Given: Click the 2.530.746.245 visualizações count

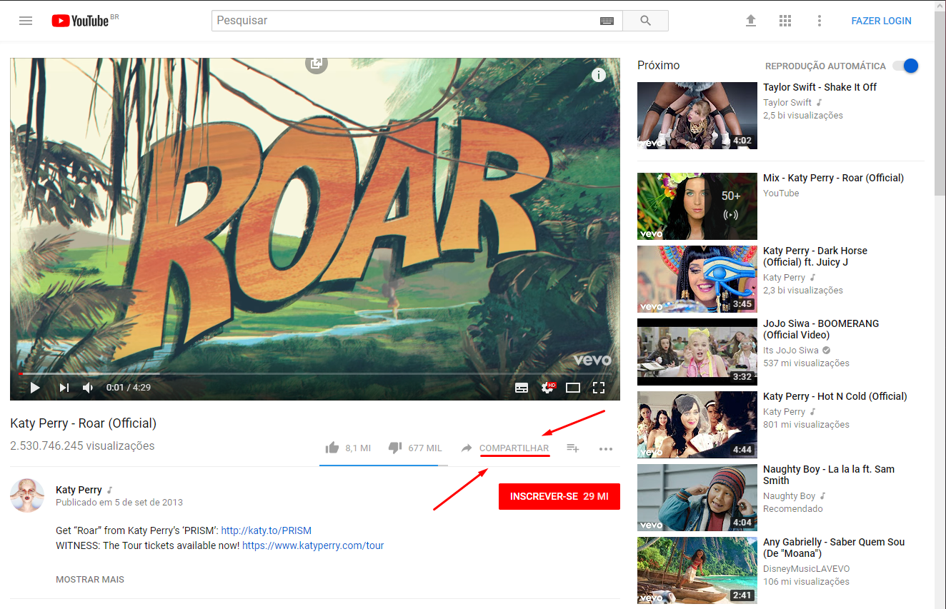Looking at the screenshot, I should pyautogui.click(x=82, y=446).
